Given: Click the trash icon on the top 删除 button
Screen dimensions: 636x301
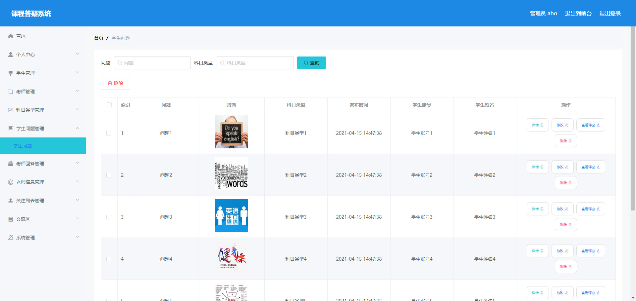Looking at the screenshot, I should pyautogui.click(x=110, y=83).
